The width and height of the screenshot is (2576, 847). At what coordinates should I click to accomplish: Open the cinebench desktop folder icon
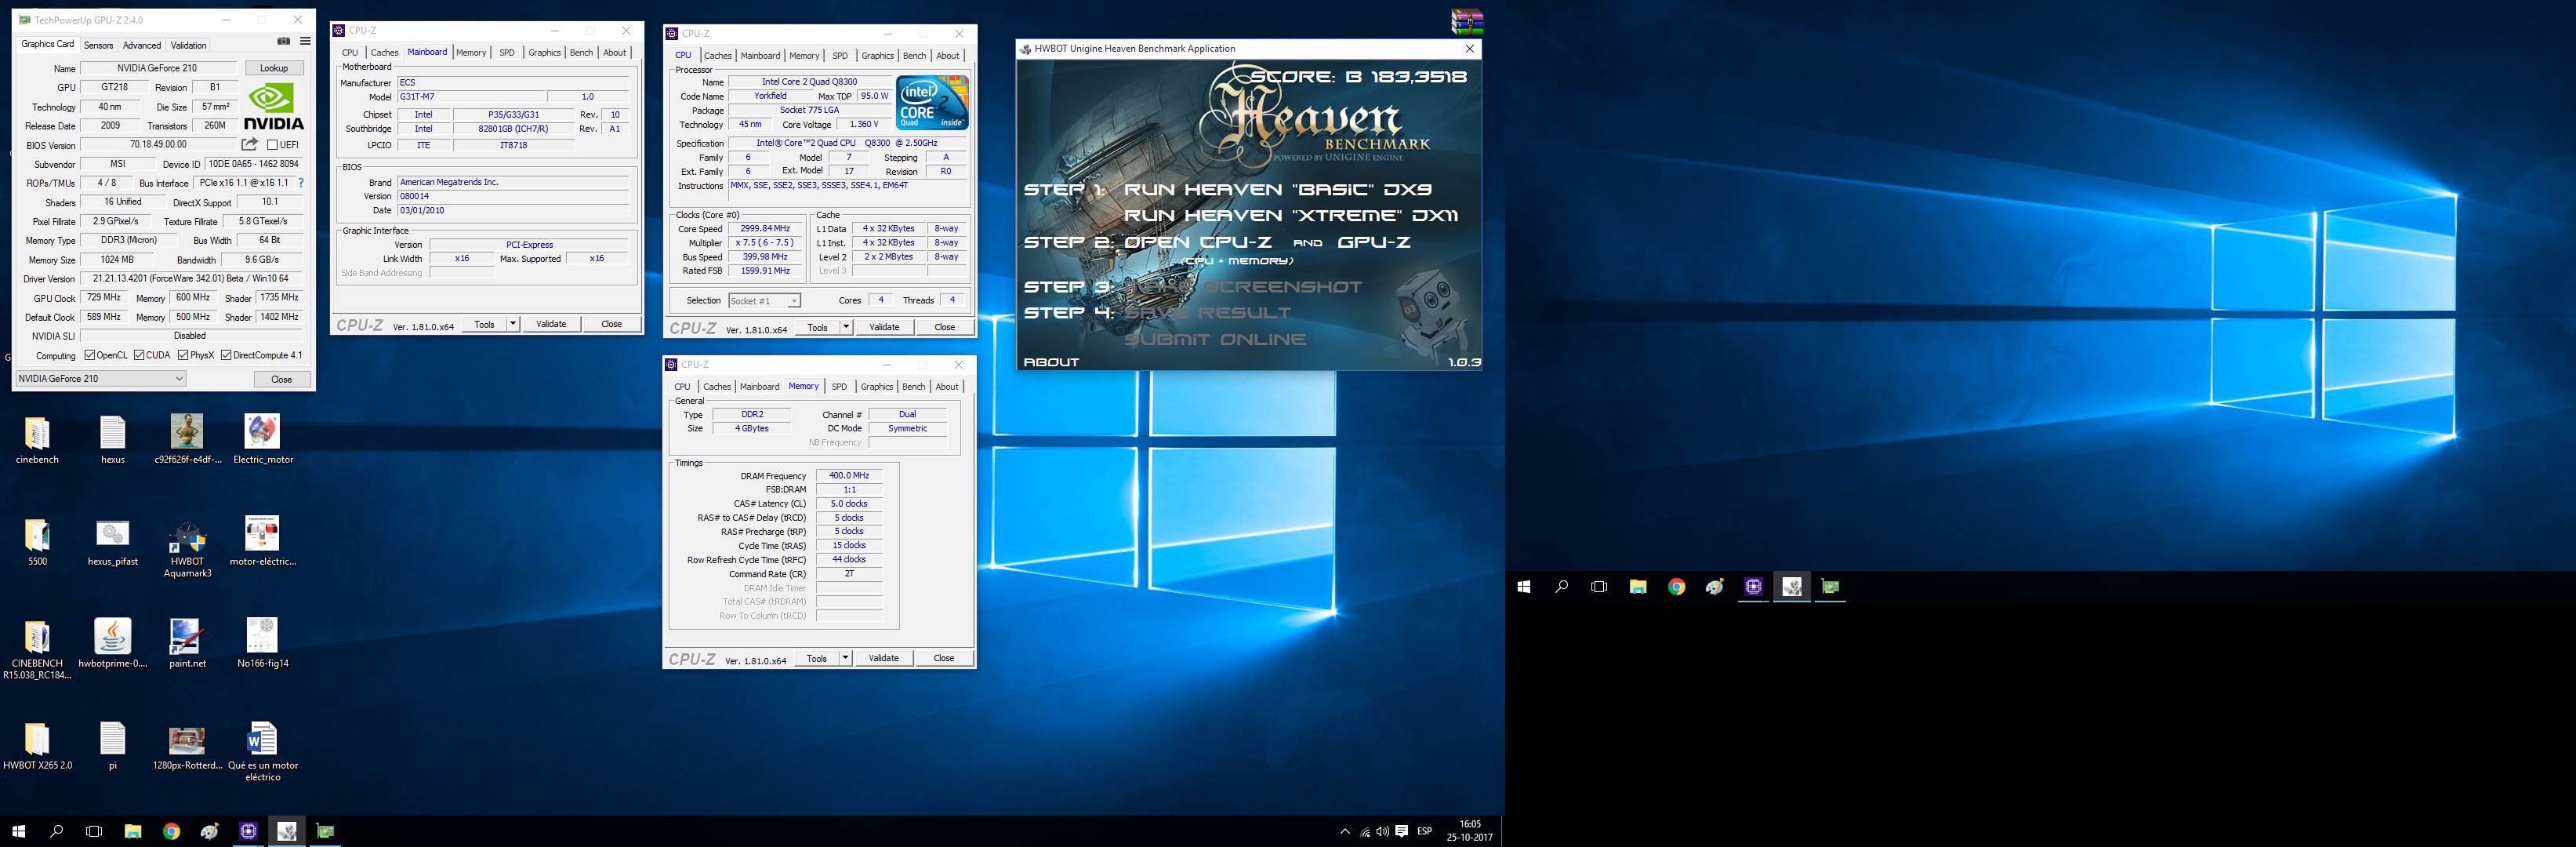[x=37, y=432]
